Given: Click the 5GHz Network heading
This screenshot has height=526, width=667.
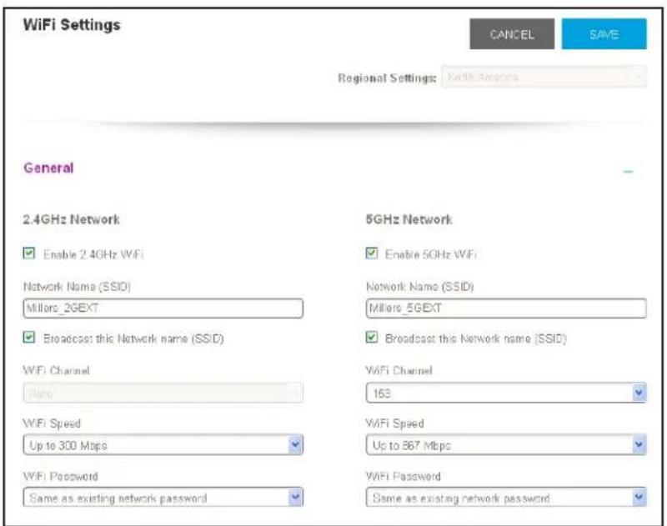Looking at the screenshot, I should (409, 219).
